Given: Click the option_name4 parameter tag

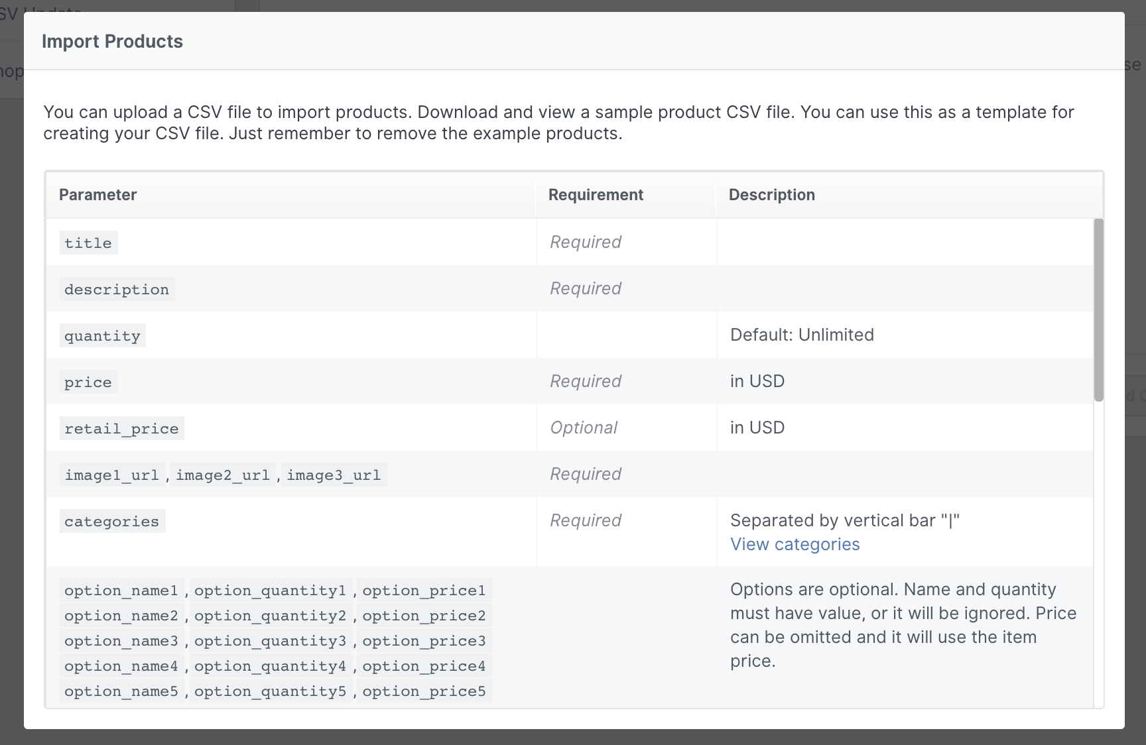Looking at the screenshot, I should [x=121, y=666].
